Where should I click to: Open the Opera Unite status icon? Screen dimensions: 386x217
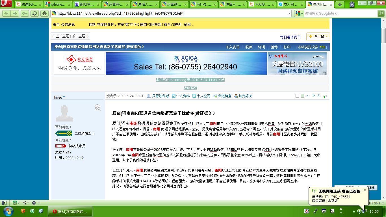tap(24, 203)
